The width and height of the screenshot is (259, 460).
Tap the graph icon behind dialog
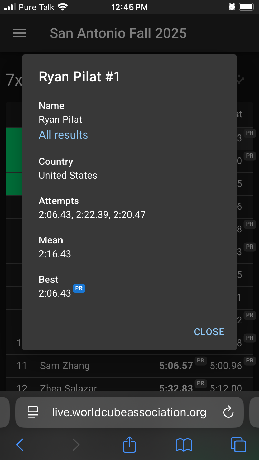tap(240, 79)
